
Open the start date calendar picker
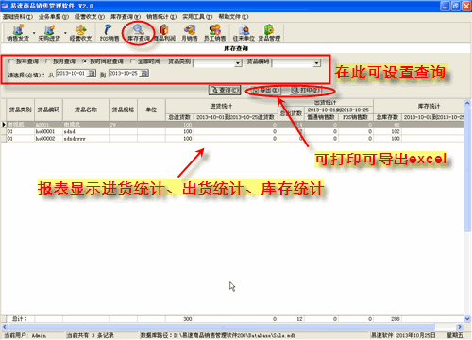click(x=92, y=74)
